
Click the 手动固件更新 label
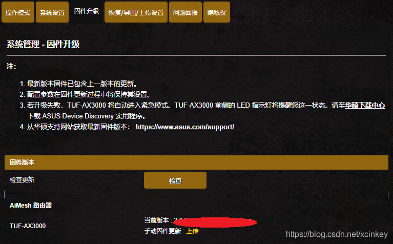tap(162, 231)
